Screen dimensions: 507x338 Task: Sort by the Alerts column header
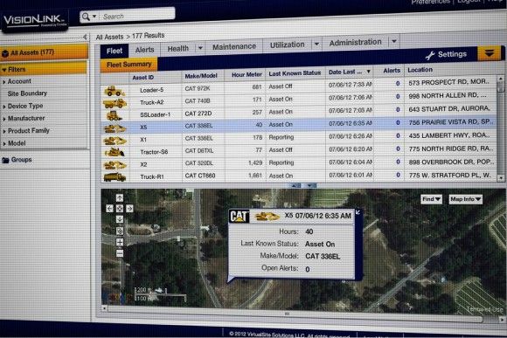pos(392,70)
